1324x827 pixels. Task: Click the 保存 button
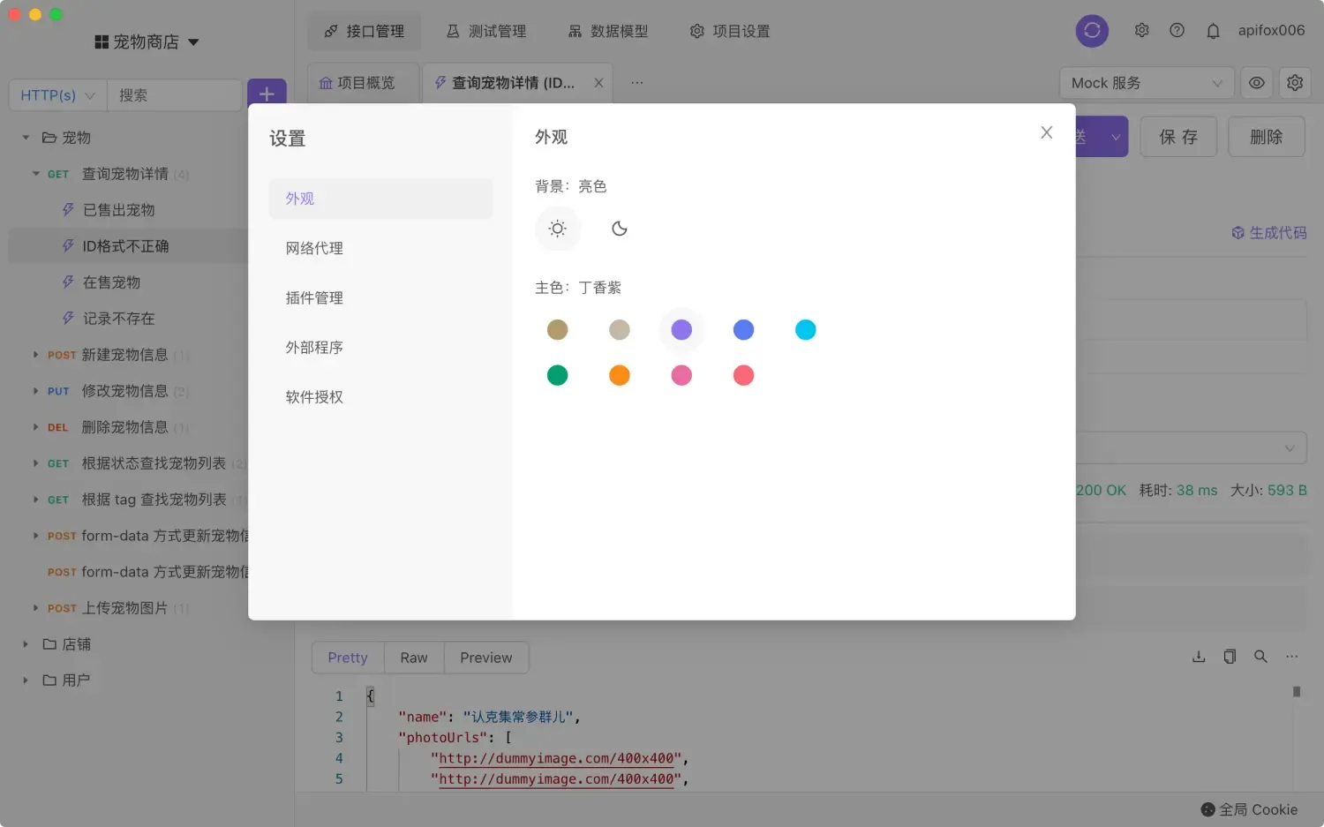point(1178,136)
